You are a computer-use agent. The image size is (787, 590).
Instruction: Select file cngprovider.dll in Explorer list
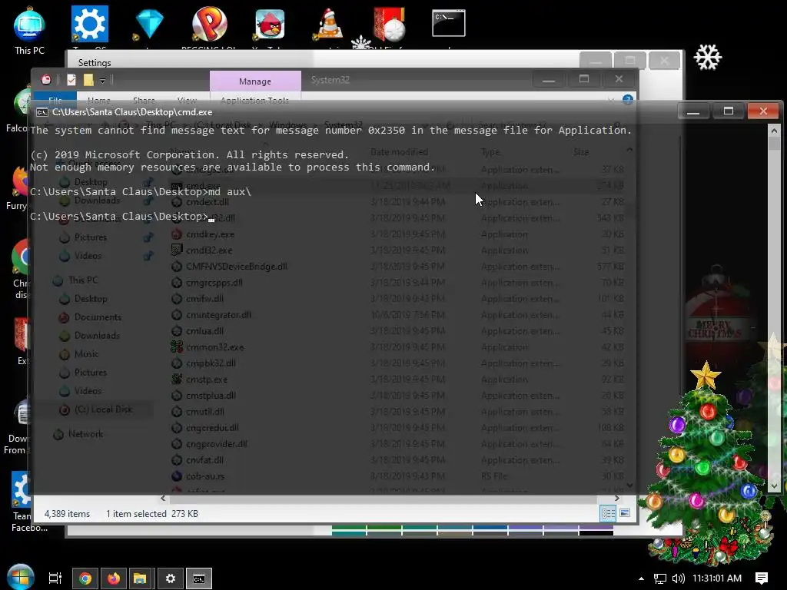pos(216,444)
